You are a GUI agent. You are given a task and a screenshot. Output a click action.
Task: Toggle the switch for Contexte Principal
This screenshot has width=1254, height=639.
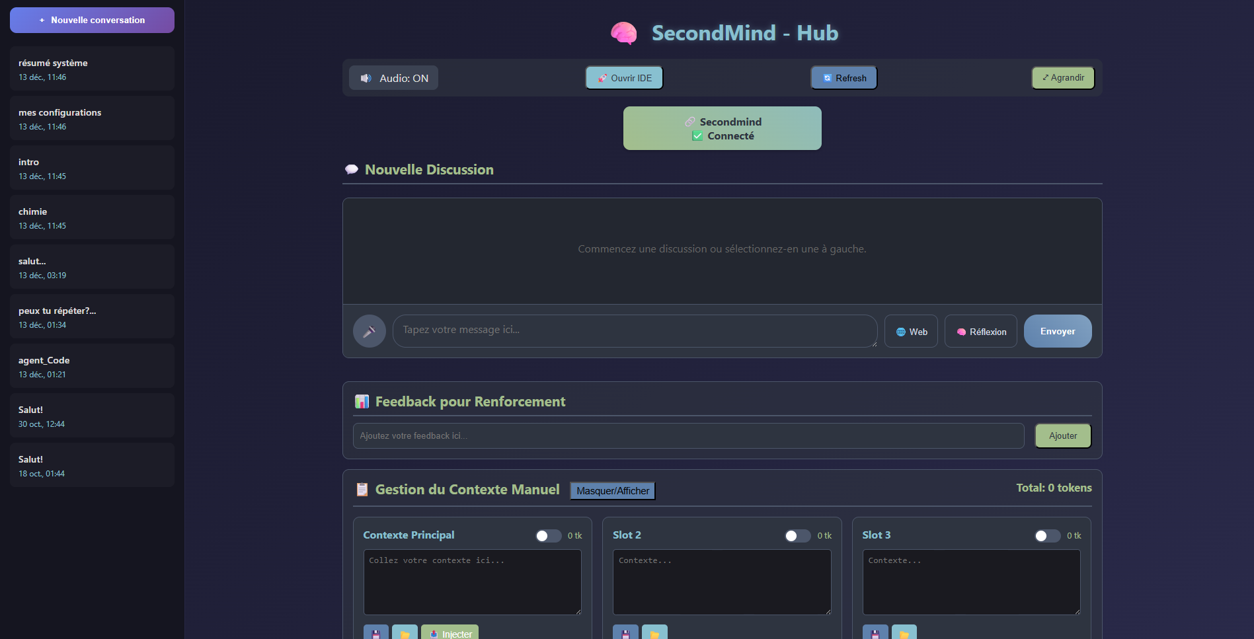(x=548, y=536)
